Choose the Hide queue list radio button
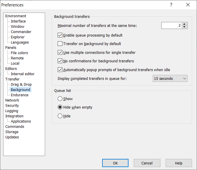 pyautogui.click(x=60, y=116)
